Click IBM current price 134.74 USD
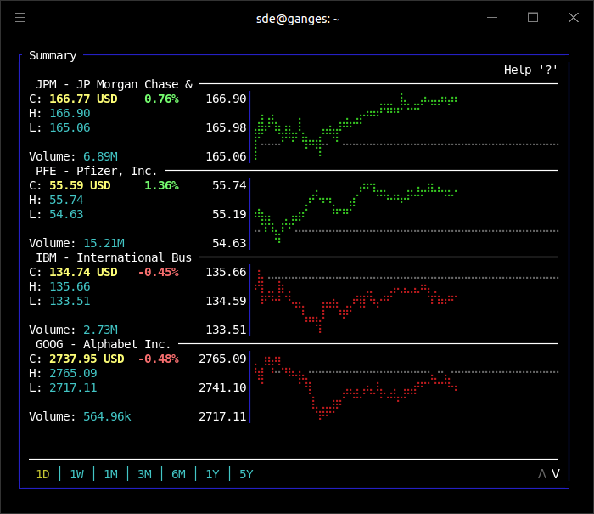Screen dimensions: 594x514 (x=83, y=273)
